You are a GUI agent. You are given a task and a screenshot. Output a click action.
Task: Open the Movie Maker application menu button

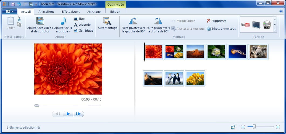tap(10, 11)
